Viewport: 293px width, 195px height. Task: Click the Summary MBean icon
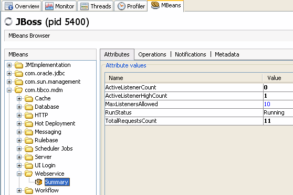(x=39, y=182)
